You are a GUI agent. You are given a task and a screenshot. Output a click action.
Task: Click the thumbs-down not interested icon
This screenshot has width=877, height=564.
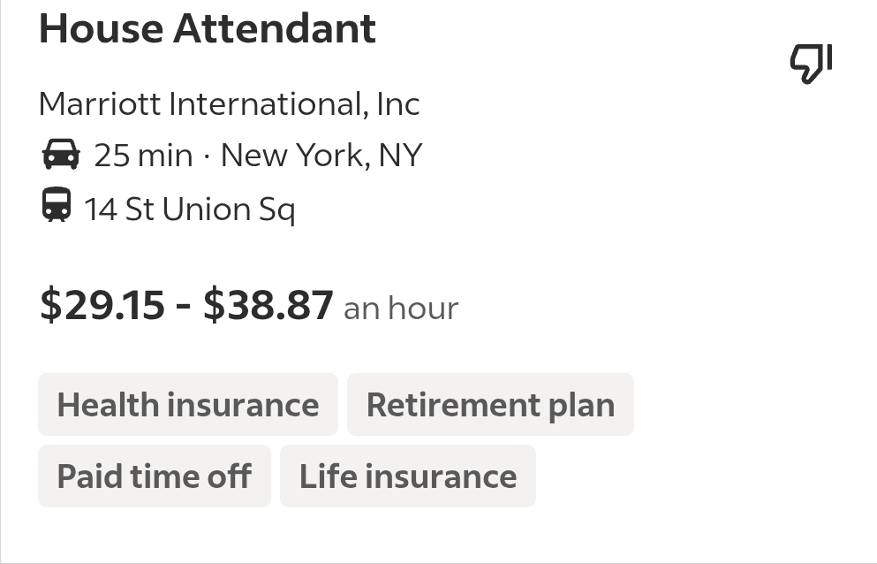pos(811,64)
